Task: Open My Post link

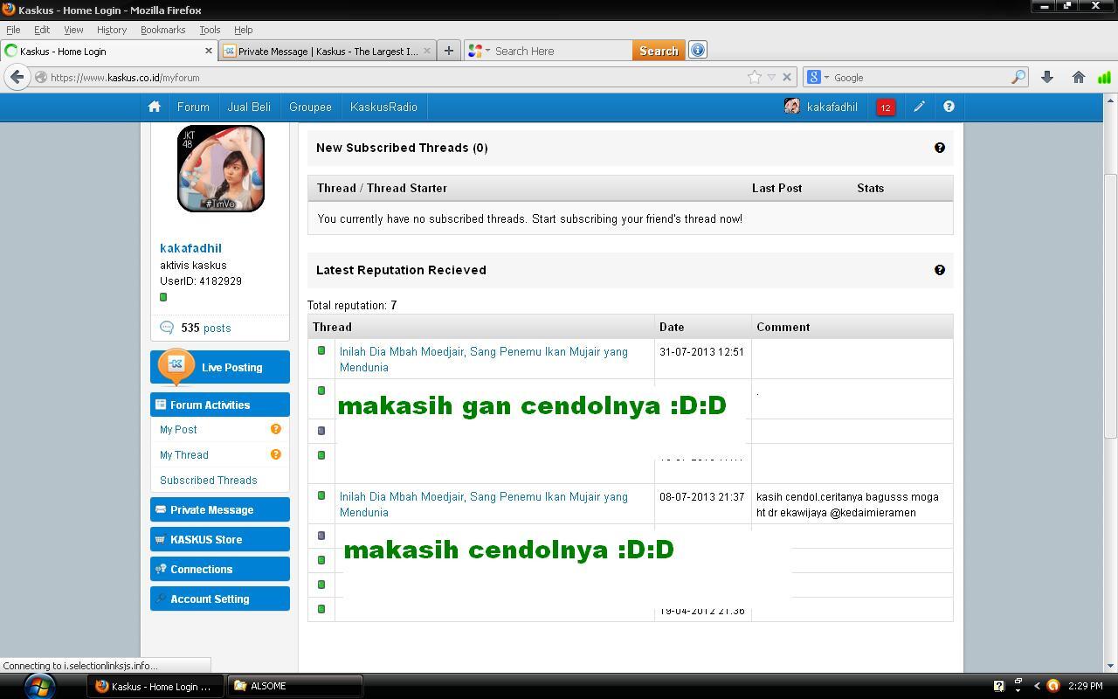Action: [178, 429]
